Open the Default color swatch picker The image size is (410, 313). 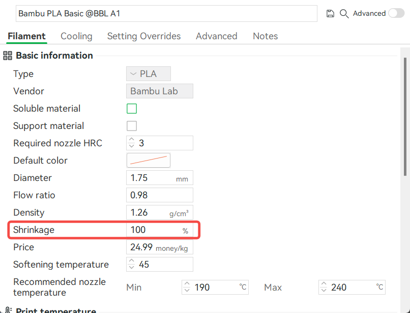coord(149,160)
